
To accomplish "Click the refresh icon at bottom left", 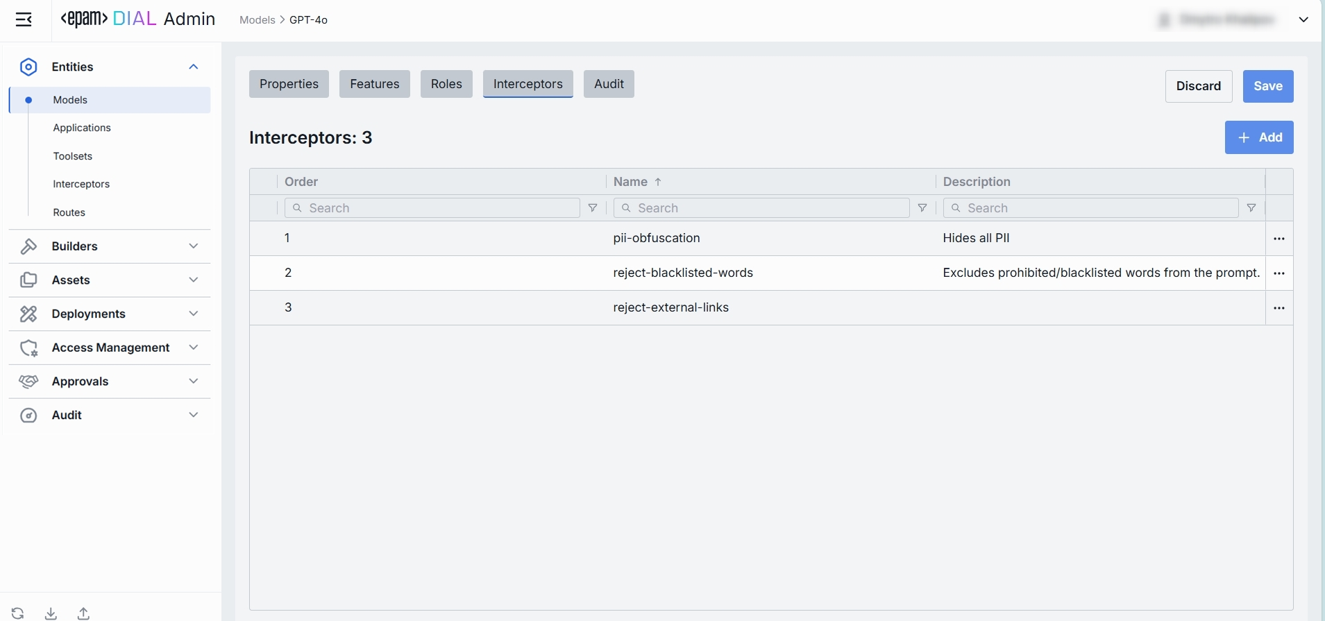I will [x=18, y=613].
